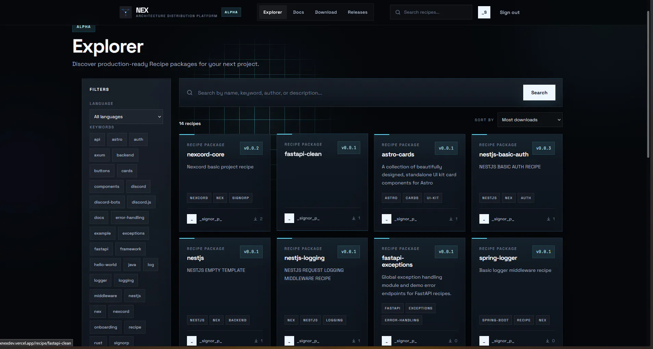This screenshot has height=349, width=653.
Task: Click the page vertical scrollbar
Action: [x=648, y=84]
